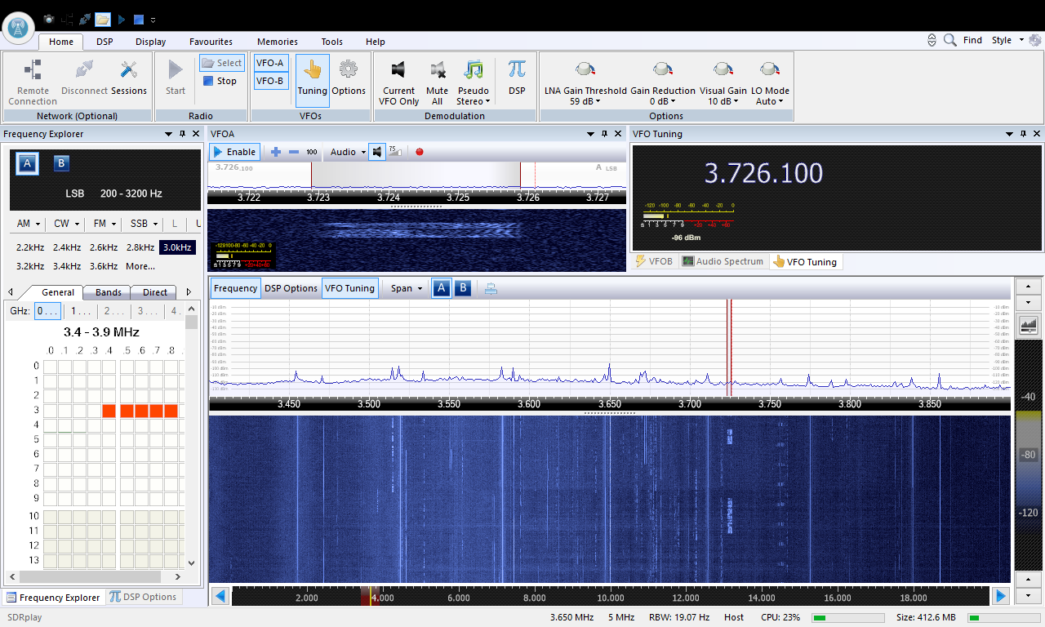Click the spectrum display icon right of waterfall
This screenshot has height=627, width=1045.
pos(1029,325)
